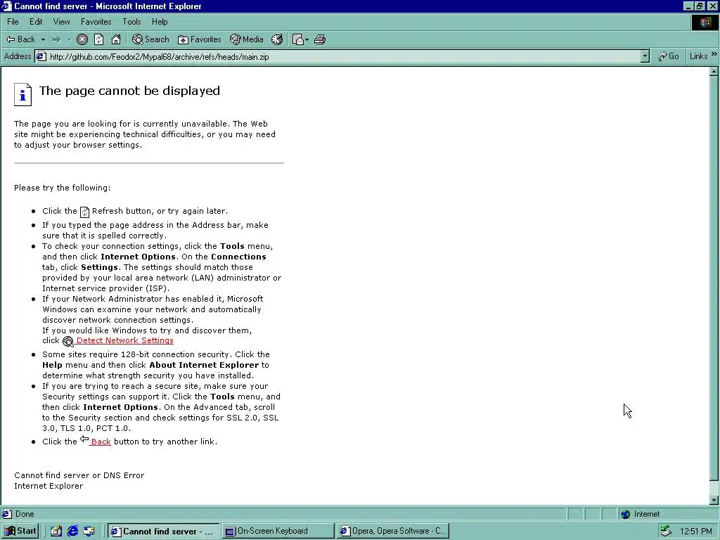Click the Go button
This screenshot has width=720, height=540.
pos(669,56)
